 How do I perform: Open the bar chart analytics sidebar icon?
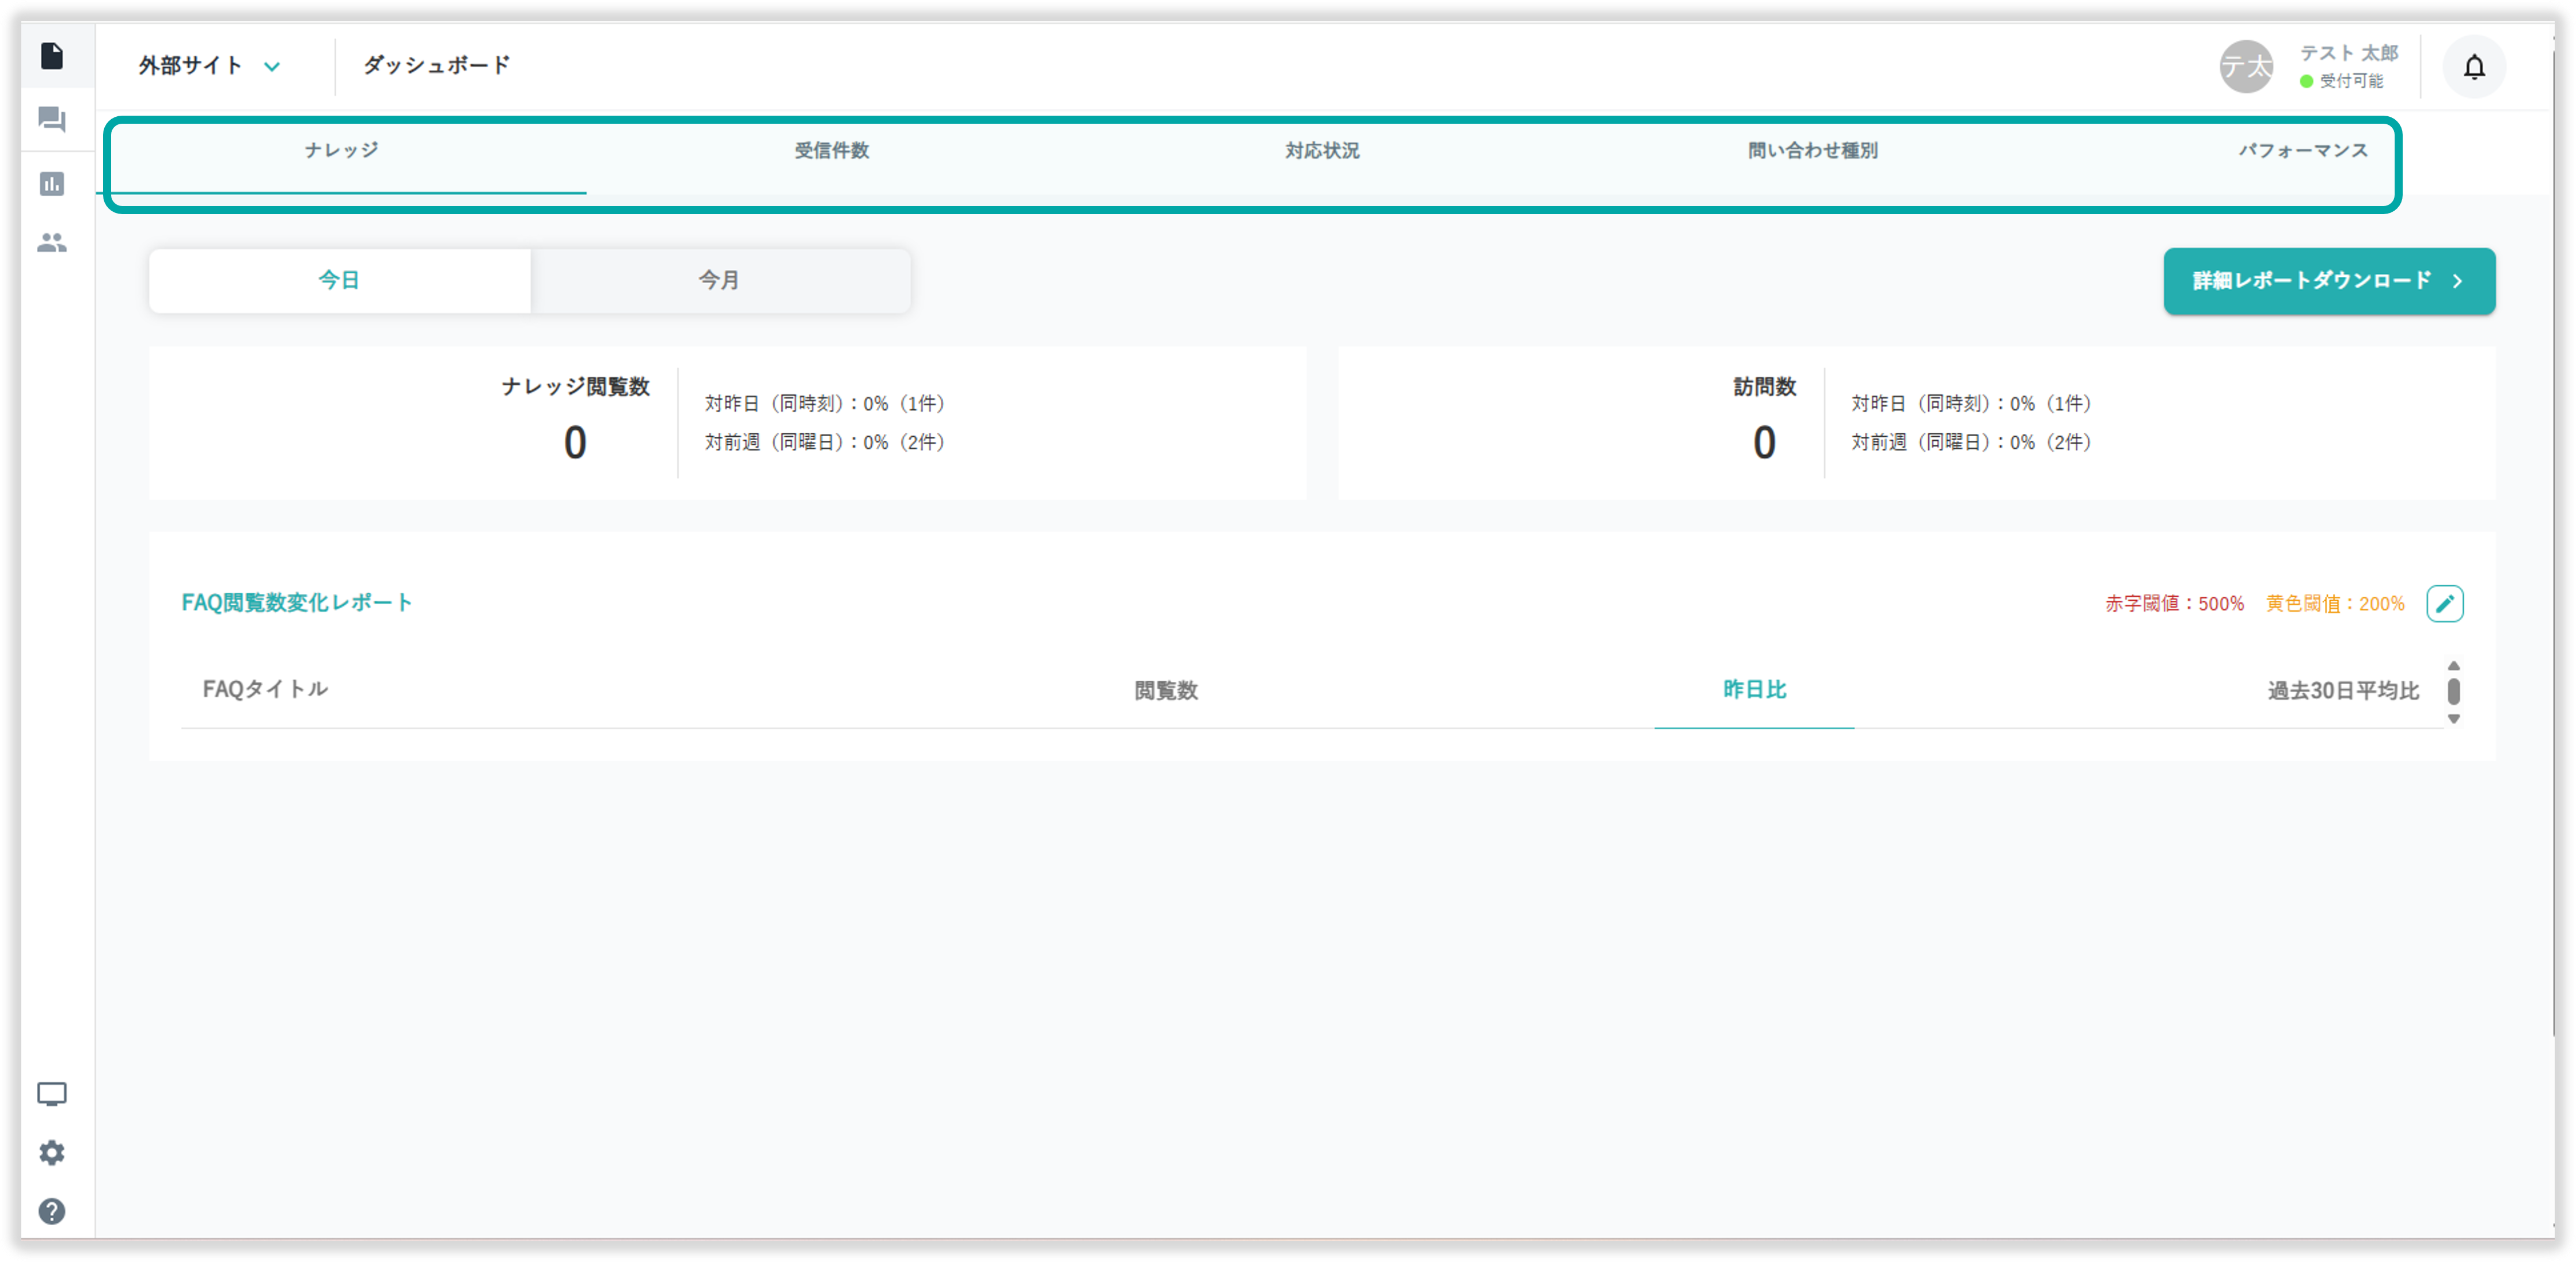click(x=52, y=184)
